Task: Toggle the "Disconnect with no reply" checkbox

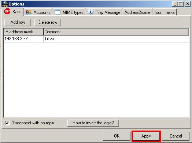Action: pos(7,123)
